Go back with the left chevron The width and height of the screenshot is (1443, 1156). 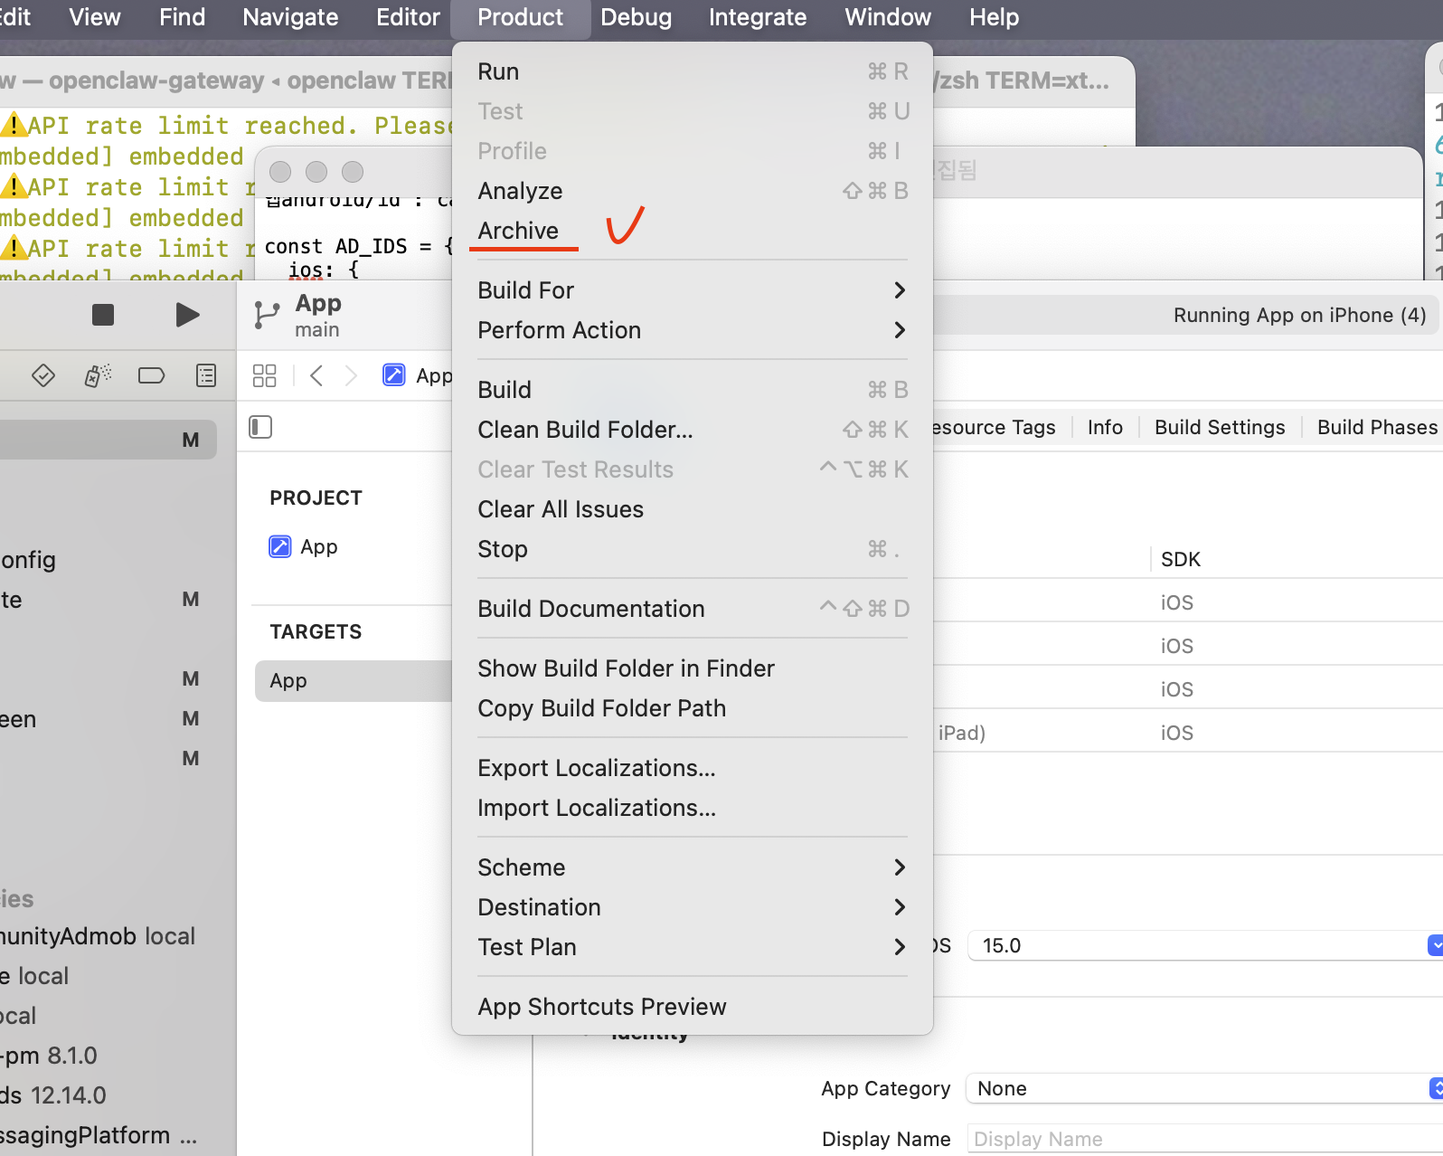pyautogui.click(x=316, y=375)
